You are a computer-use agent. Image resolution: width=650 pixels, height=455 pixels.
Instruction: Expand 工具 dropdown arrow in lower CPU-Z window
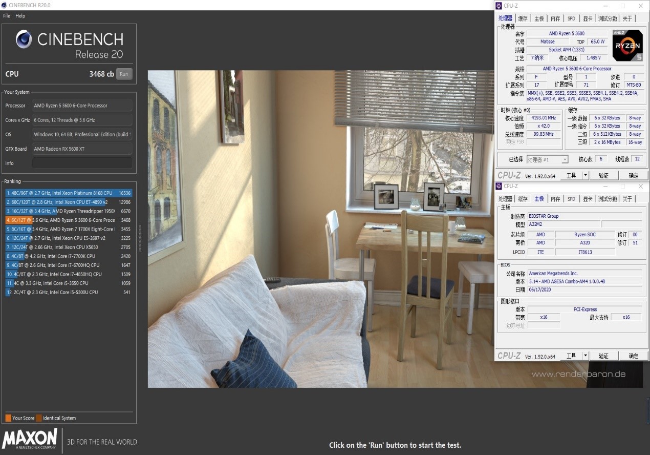click(586, 356)
